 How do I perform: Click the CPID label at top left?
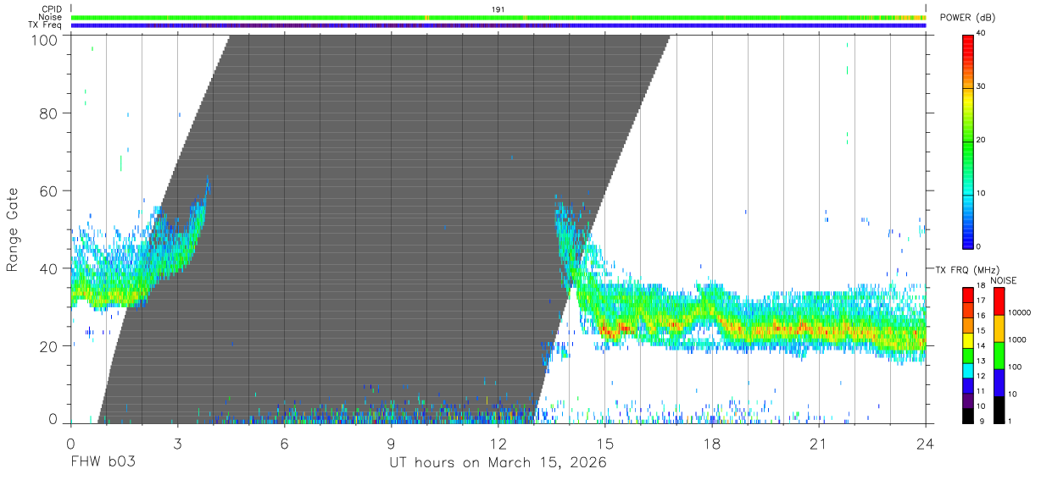(x=51, y=9)
